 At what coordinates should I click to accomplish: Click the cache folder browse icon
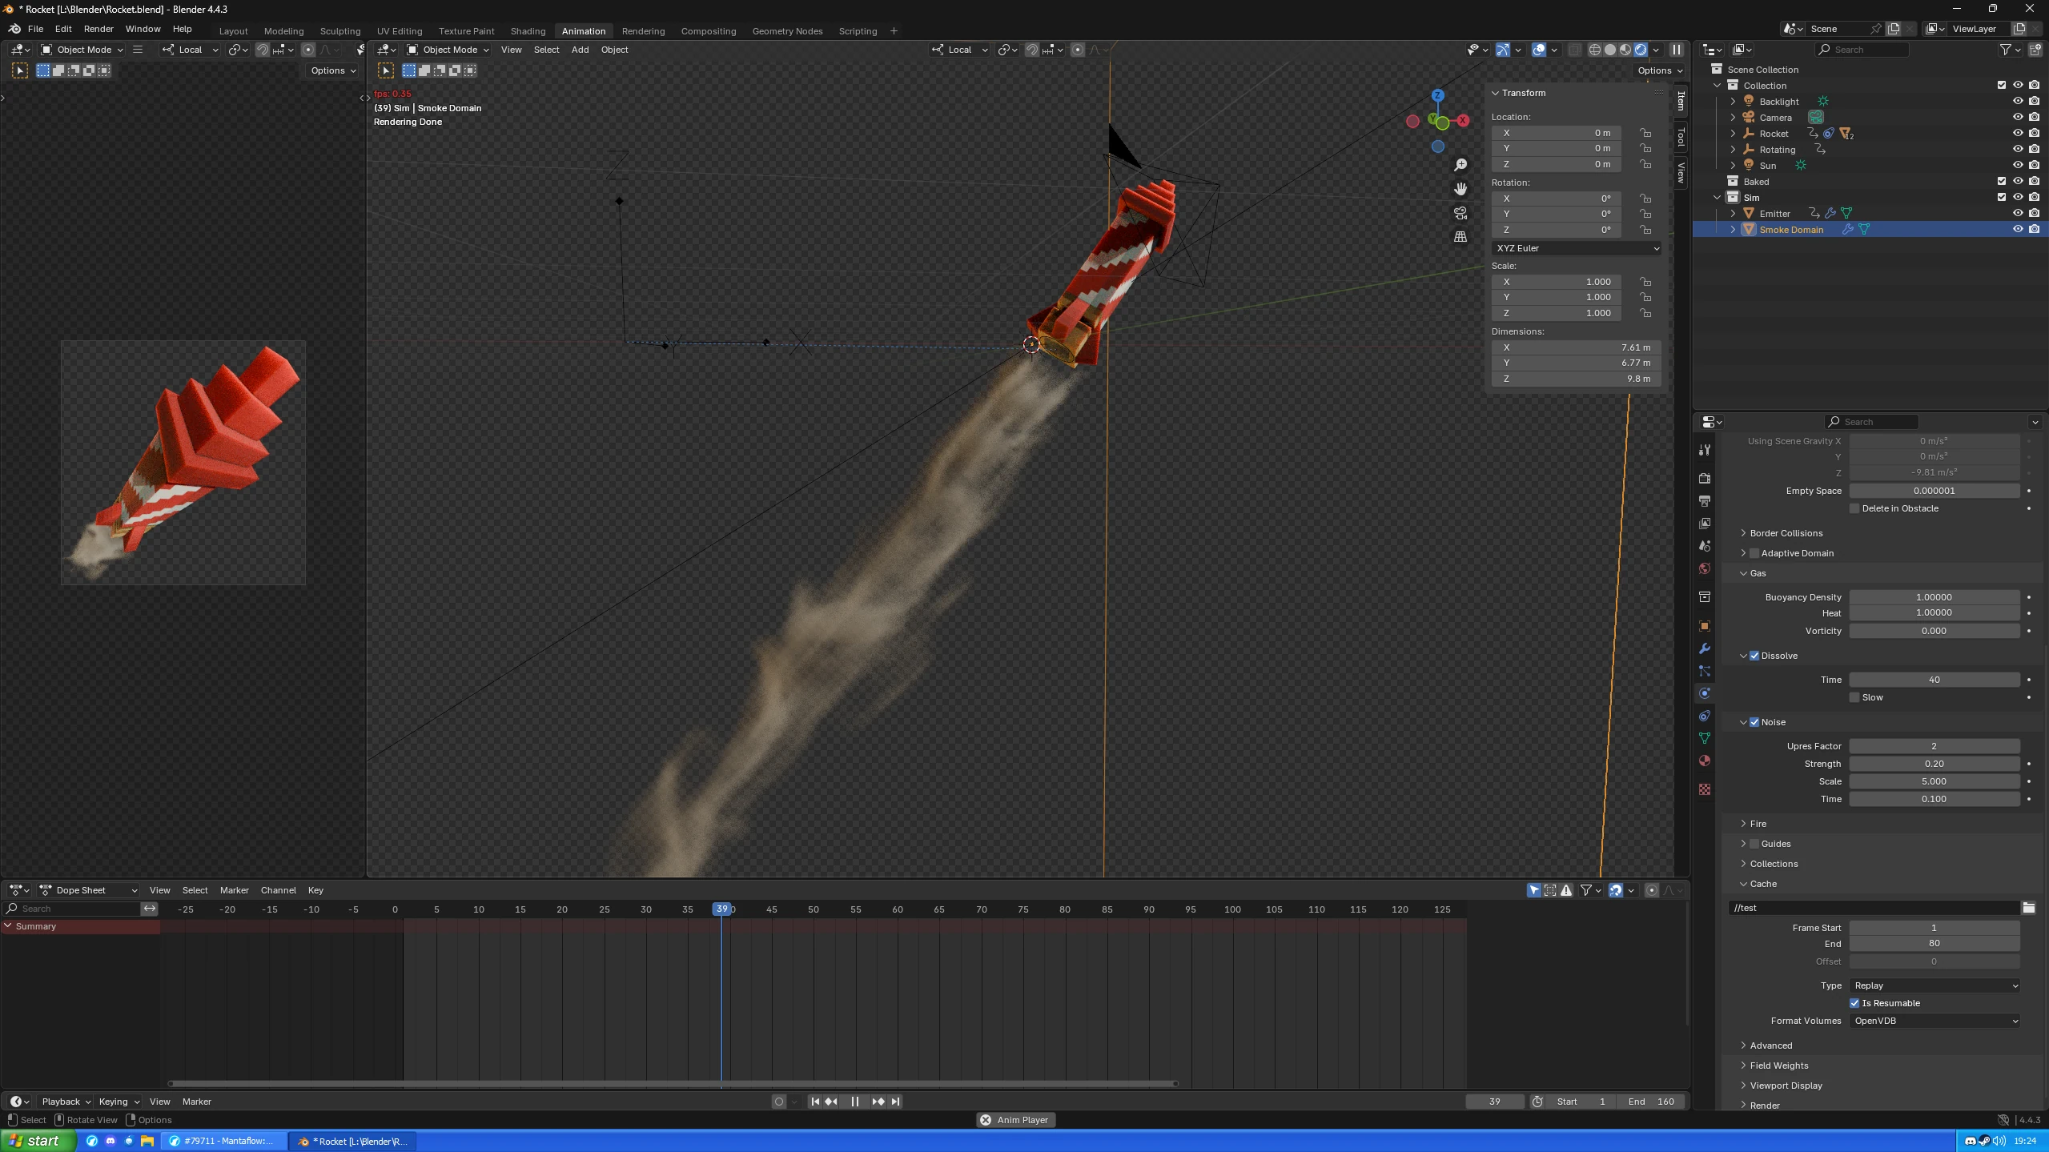tap(2028, 907)
